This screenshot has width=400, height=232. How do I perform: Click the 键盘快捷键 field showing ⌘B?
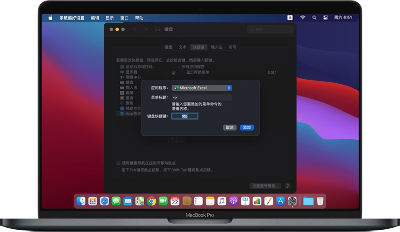click(184, 116)
